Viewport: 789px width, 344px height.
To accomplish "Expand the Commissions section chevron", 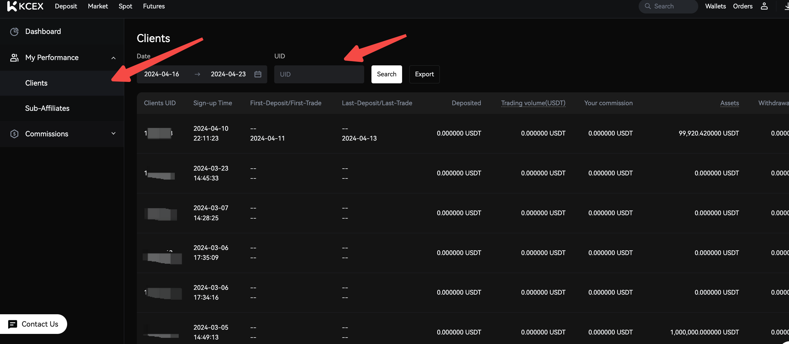I will (113, 133).
